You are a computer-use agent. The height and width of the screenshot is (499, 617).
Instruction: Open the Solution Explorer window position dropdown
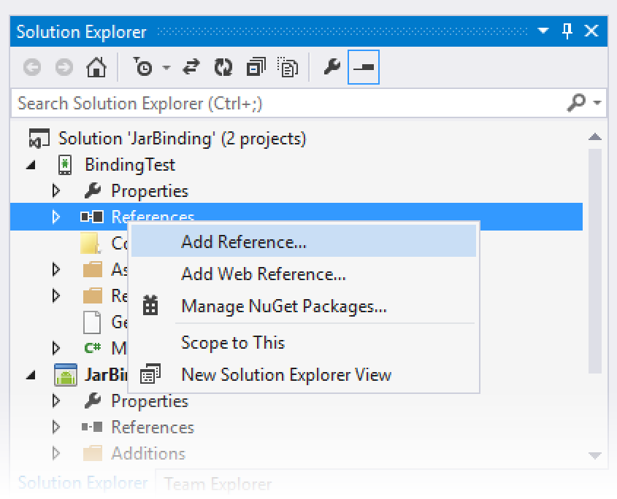point(543,31)
